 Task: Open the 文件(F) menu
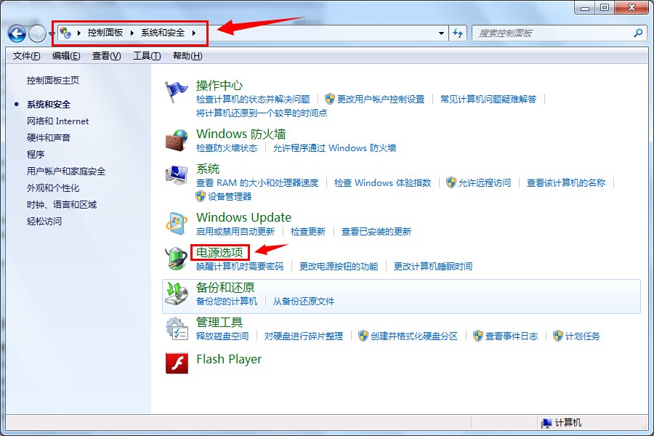pyautogui.click(x=27, y=56)
